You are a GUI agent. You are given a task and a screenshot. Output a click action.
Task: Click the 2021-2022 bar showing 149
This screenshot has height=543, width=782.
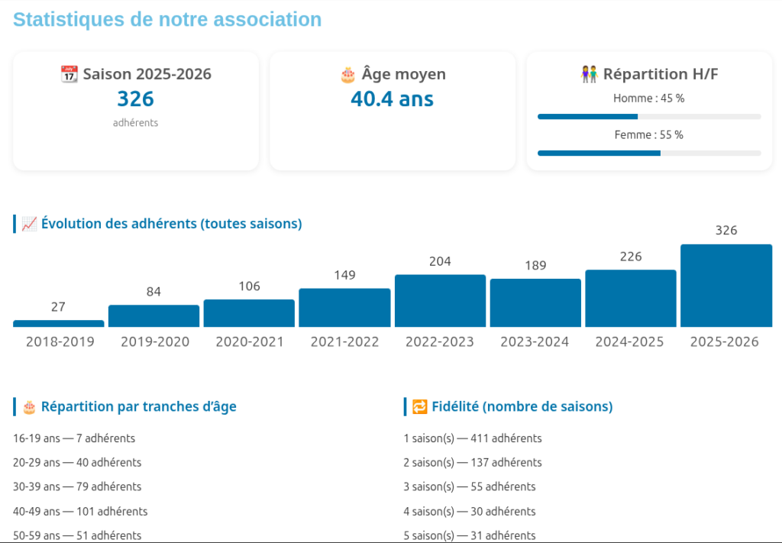344,308
